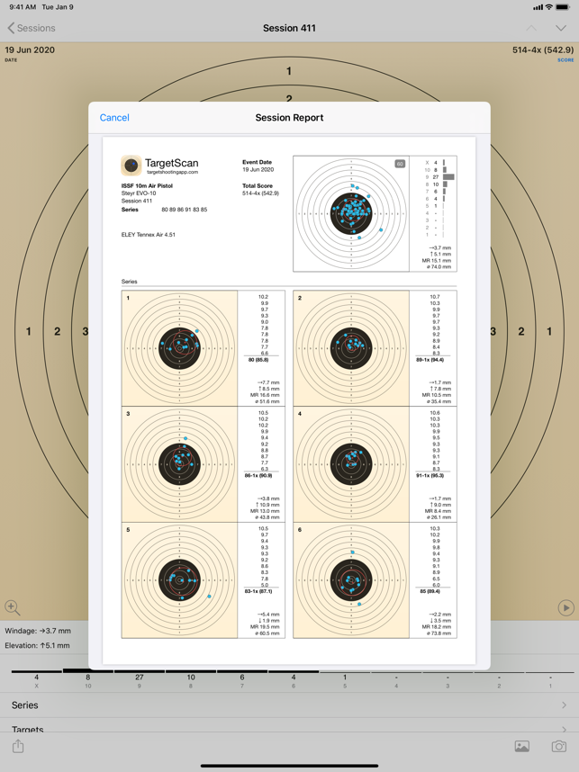
Task: Tap the Elevation ↑5.1 mm value
Action: point(38,645)
